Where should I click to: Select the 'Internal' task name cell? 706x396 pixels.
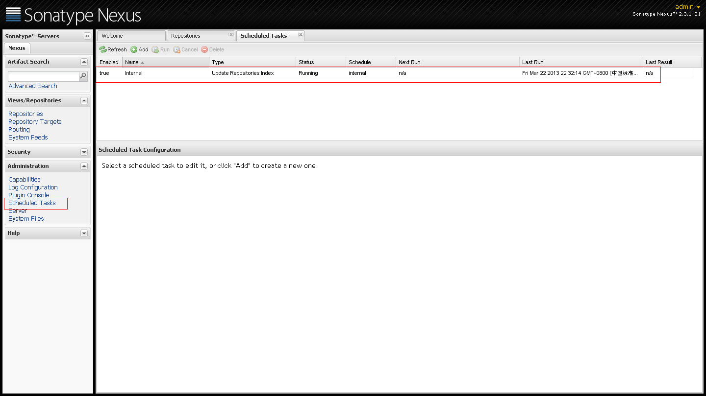[x=166, y=73]
